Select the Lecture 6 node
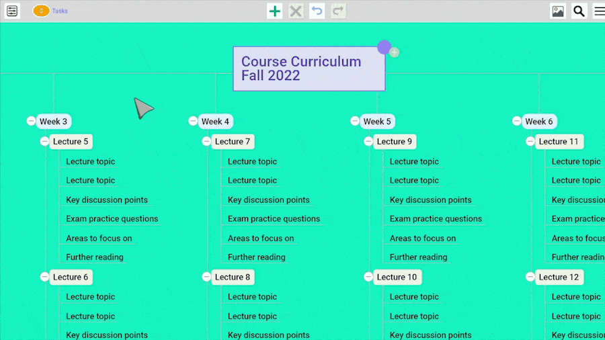Image resolution: width=605 pixels, height=340 pixels. tap(71, 277)
